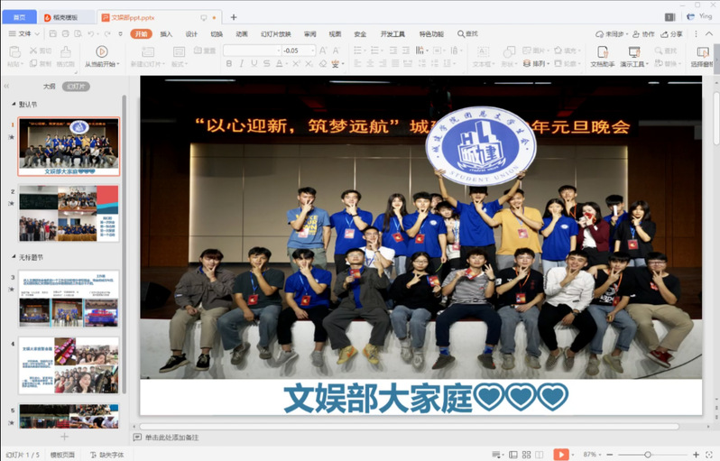This screenshot has height=461, width=720.
Task: Start slideshow with orange play button in status bar
Action: 561,454
